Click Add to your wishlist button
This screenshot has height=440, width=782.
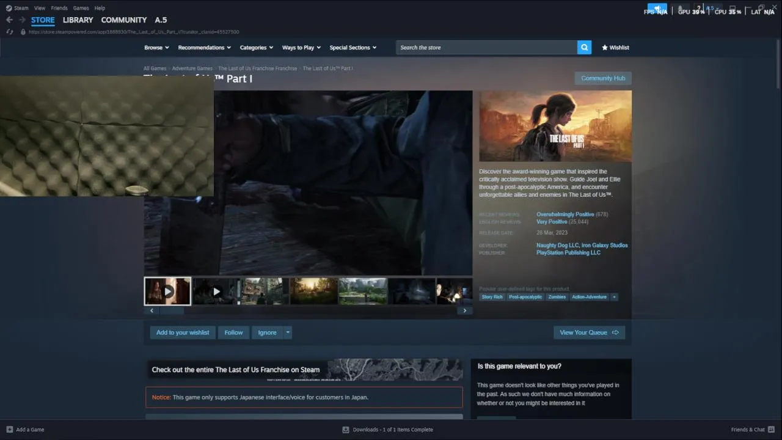click(x=183, y=332)
